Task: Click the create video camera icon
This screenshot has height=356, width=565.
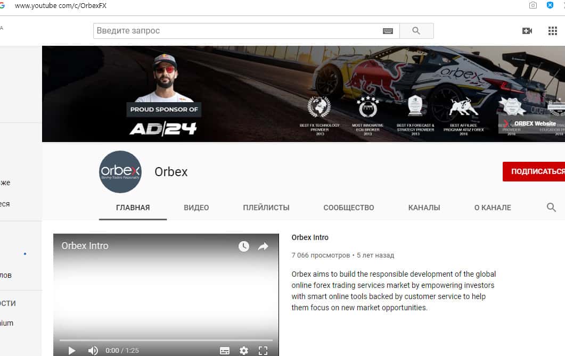Action: [527, 31]
